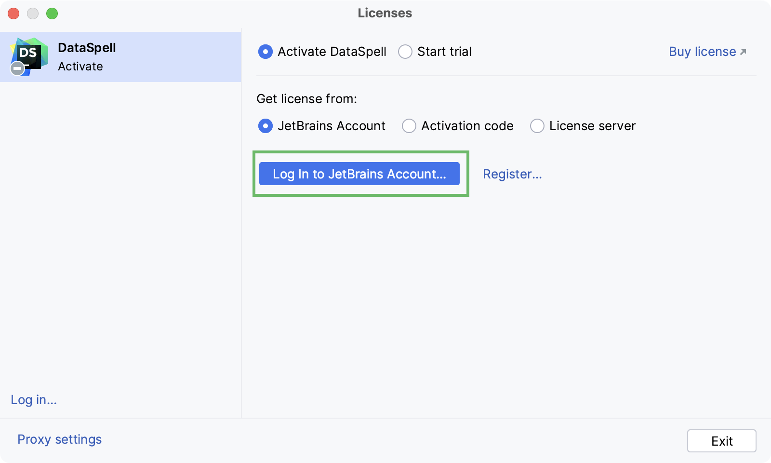Click the external-link arrow beside Buy license
The width and height of the screenshot is (771, 463).
(x=744, y=51)
